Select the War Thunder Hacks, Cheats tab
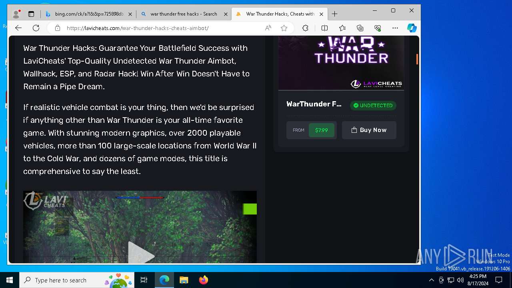Screen dimensions: 512x288 click(279, 14)
